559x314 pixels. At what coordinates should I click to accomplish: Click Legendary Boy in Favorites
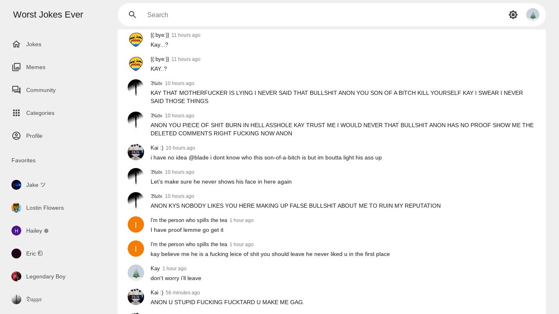point(45,276)
